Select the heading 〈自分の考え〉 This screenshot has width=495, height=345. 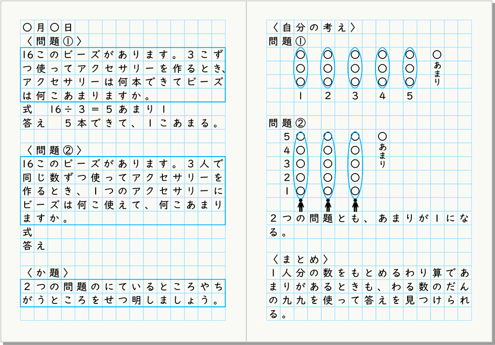(x=314, y=28)
